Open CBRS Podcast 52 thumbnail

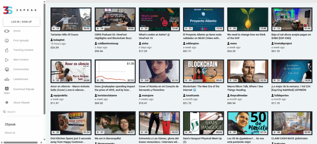[x=115, y=19]
